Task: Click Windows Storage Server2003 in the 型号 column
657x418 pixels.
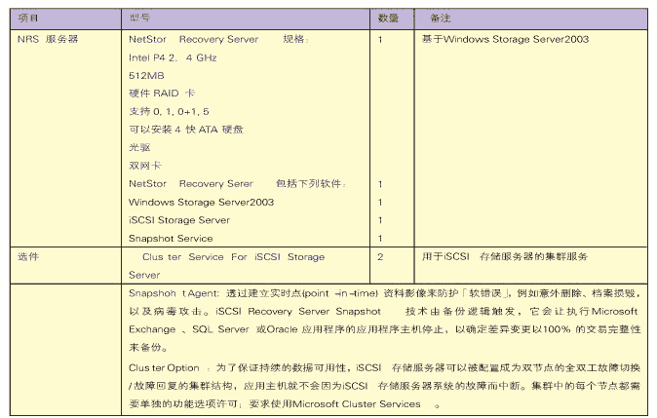Action: click(201, 202)
